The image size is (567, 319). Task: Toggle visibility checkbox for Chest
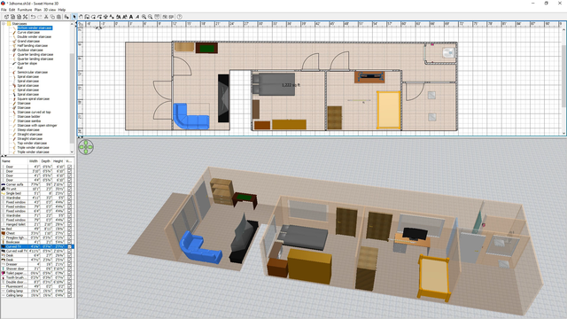69,233
